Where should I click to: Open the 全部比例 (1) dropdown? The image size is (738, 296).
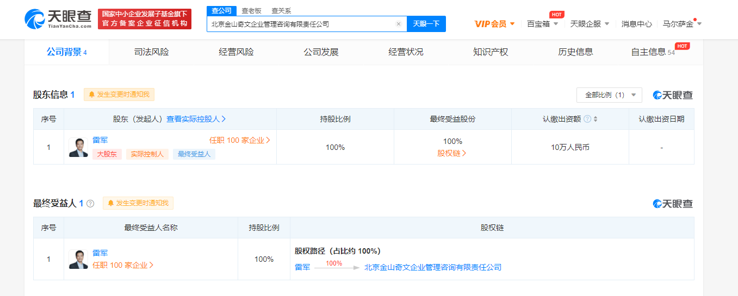[609, 95]
